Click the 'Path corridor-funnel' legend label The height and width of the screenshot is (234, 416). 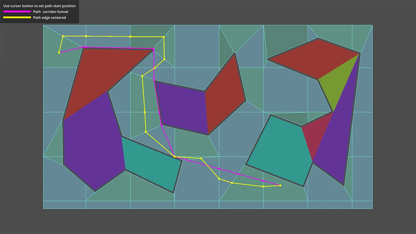50,12
